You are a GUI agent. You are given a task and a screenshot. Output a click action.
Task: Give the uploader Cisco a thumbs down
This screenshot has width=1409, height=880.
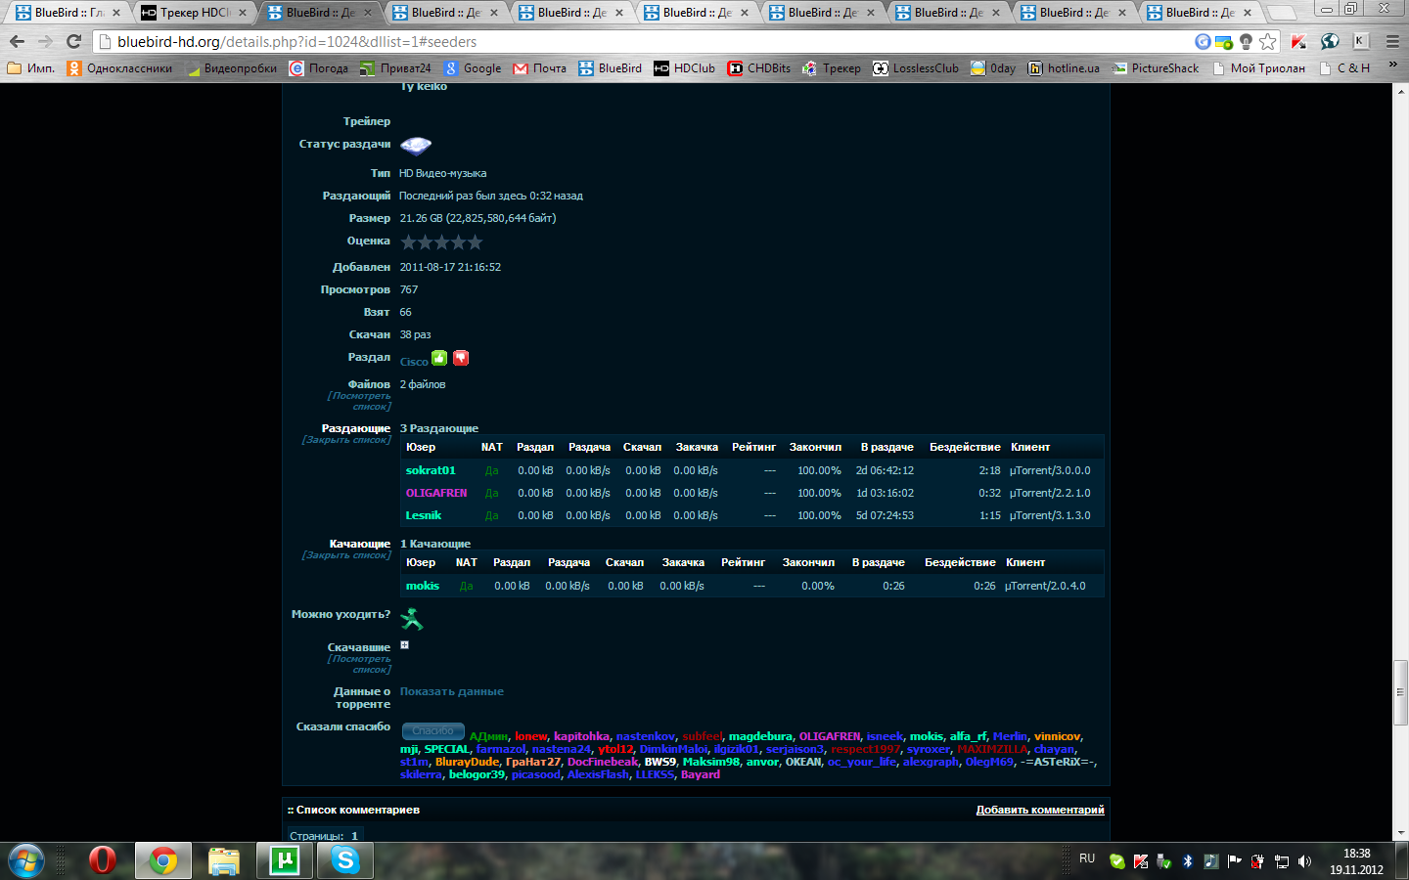461,358
